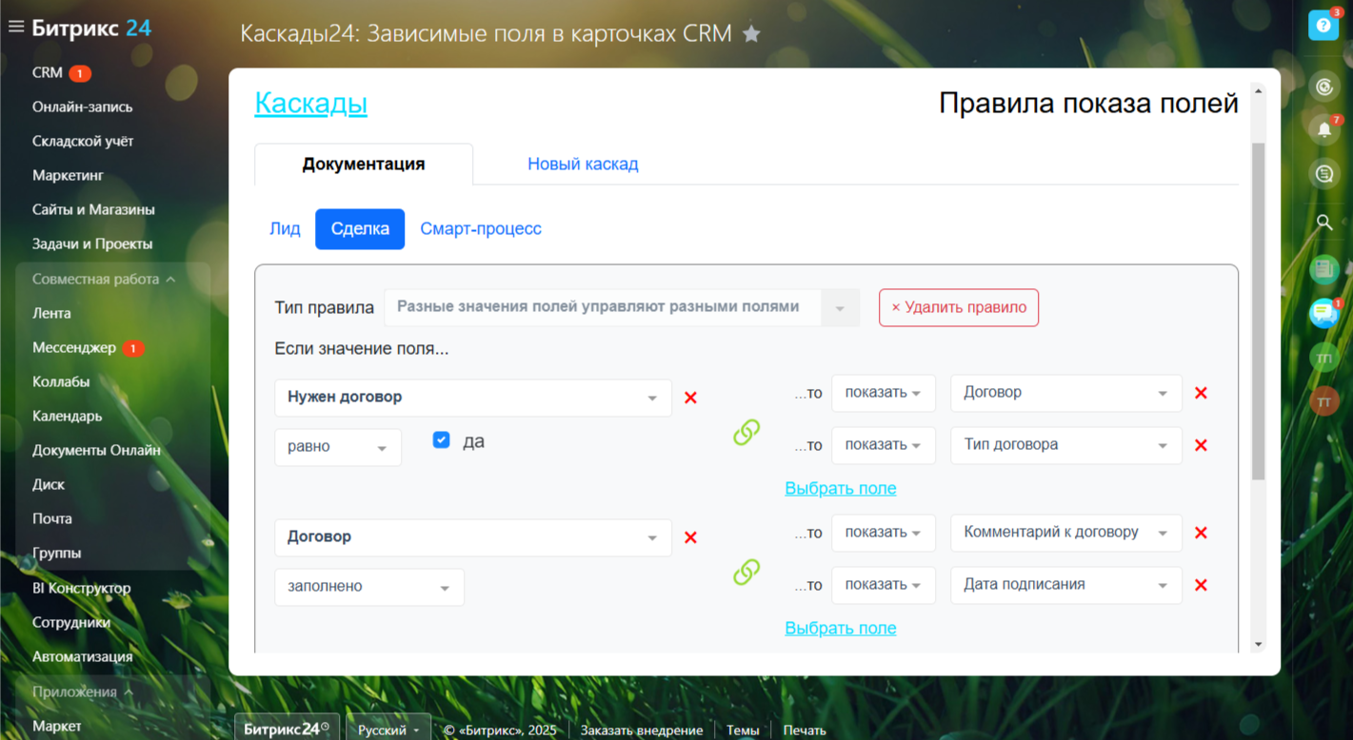Open 'показать' dropdown for Договор row
Image resolution: width=1353 pixels, height=740 pixels.
click(884, 393)
